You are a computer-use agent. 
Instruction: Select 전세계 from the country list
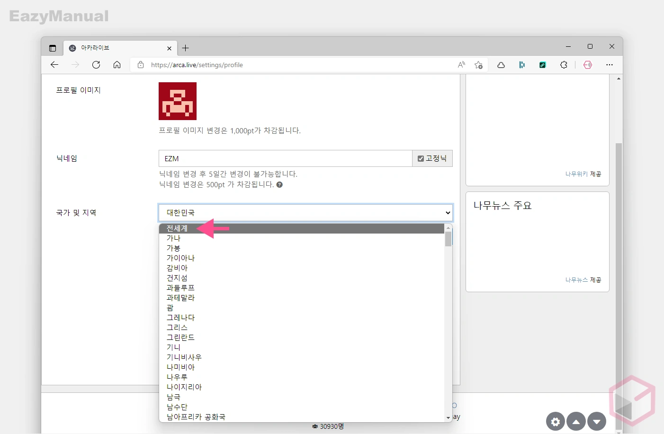177,228
